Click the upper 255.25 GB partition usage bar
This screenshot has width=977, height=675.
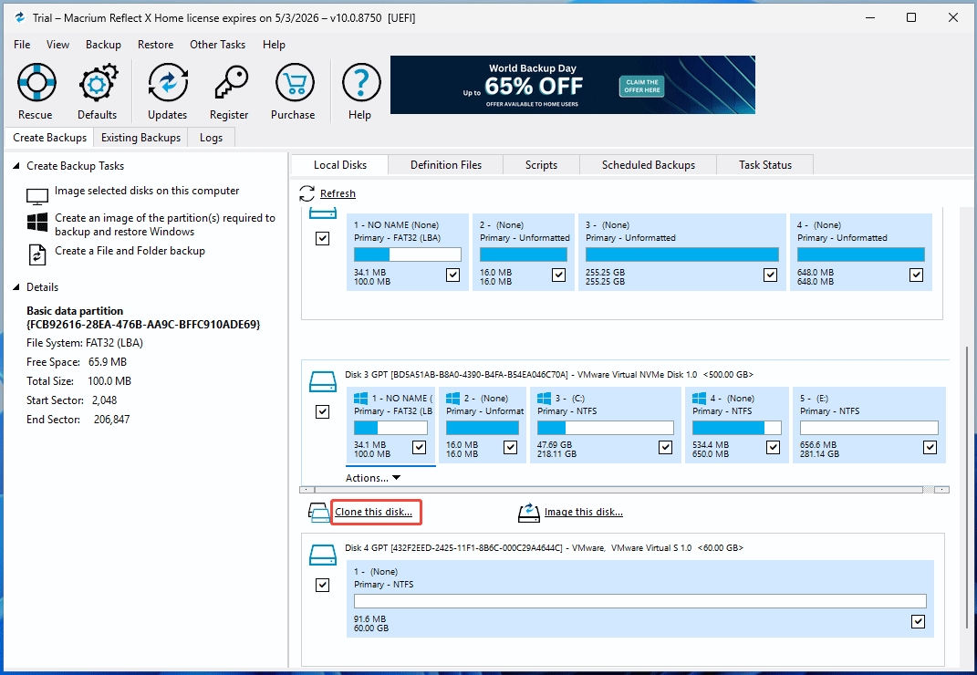click(x=682, y=254)
